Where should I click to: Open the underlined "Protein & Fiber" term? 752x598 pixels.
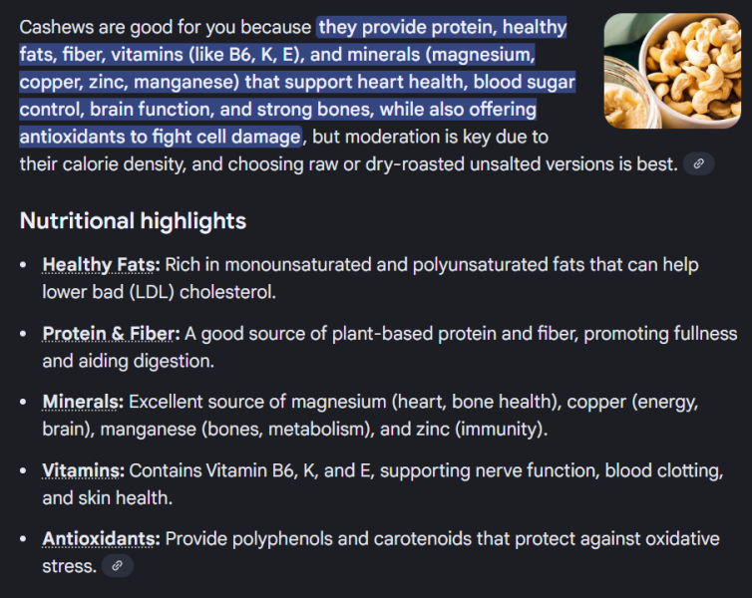[111, 334]
